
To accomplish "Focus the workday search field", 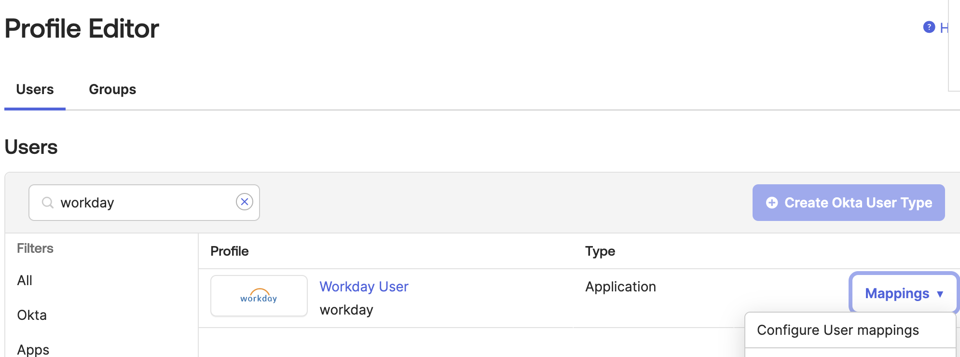I will (x=144, y=203).
